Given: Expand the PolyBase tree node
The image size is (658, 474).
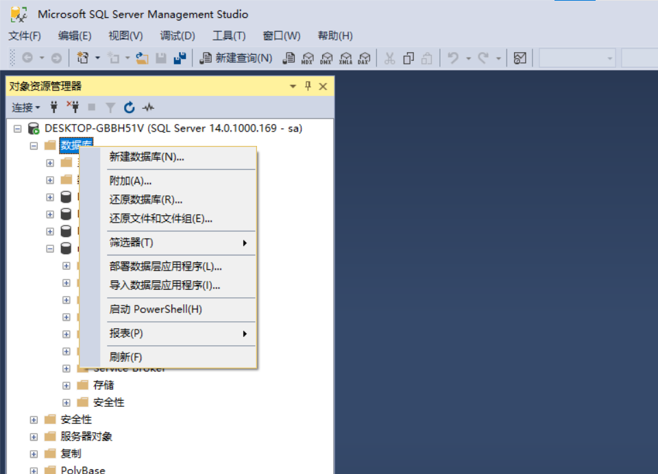Looking at the screenshot, I should pyautogui.click(x=34, y=471).
